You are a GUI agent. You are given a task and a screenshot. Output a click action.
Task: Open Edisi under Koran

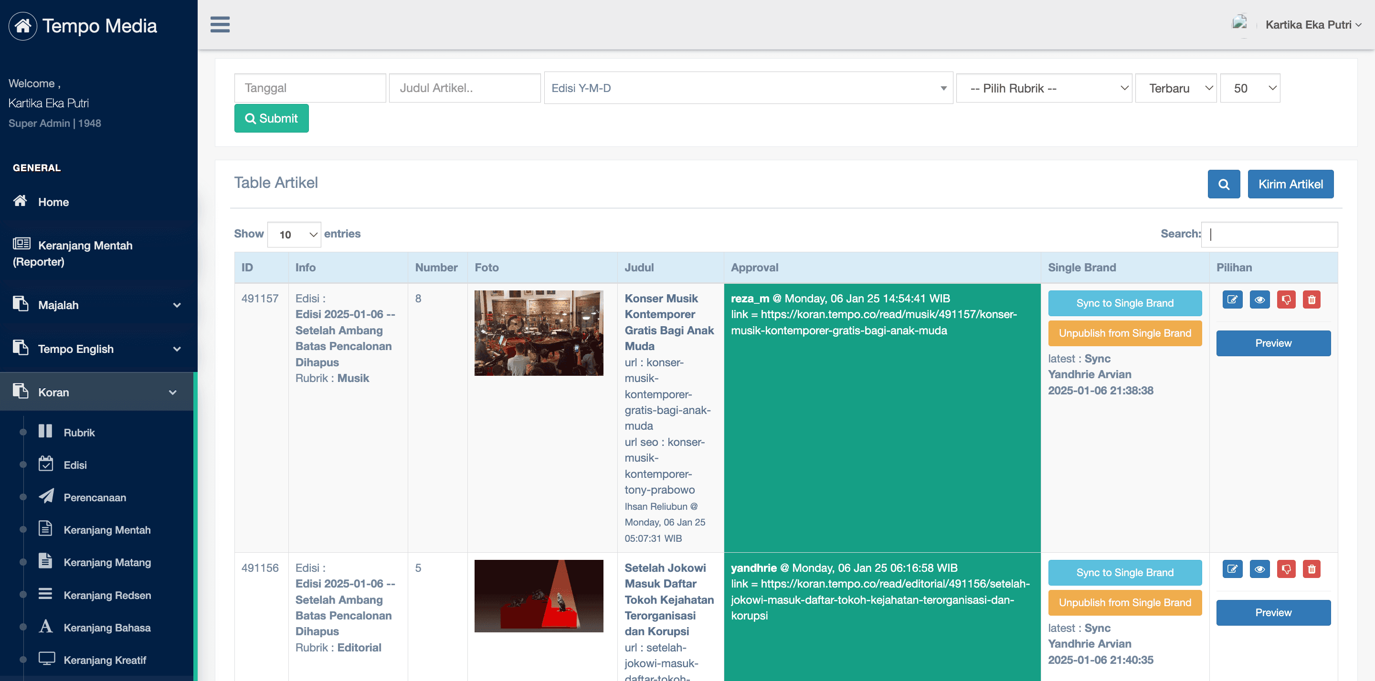(x=75, y=465)
